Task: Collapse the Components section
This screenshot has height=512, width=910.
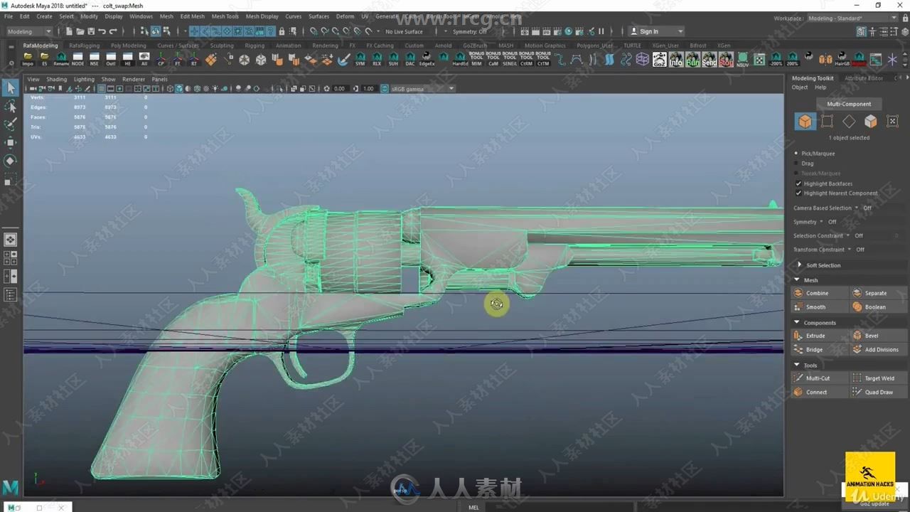Action: pos(797,323)
